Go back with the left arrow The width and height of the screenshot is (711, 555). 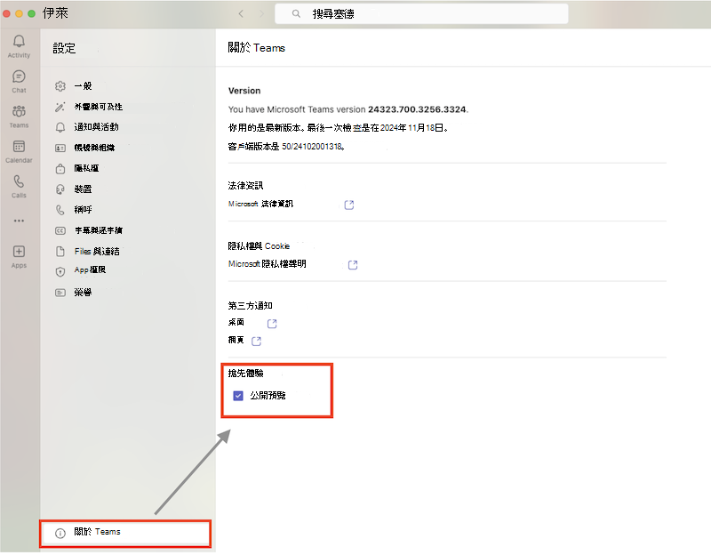241,13
